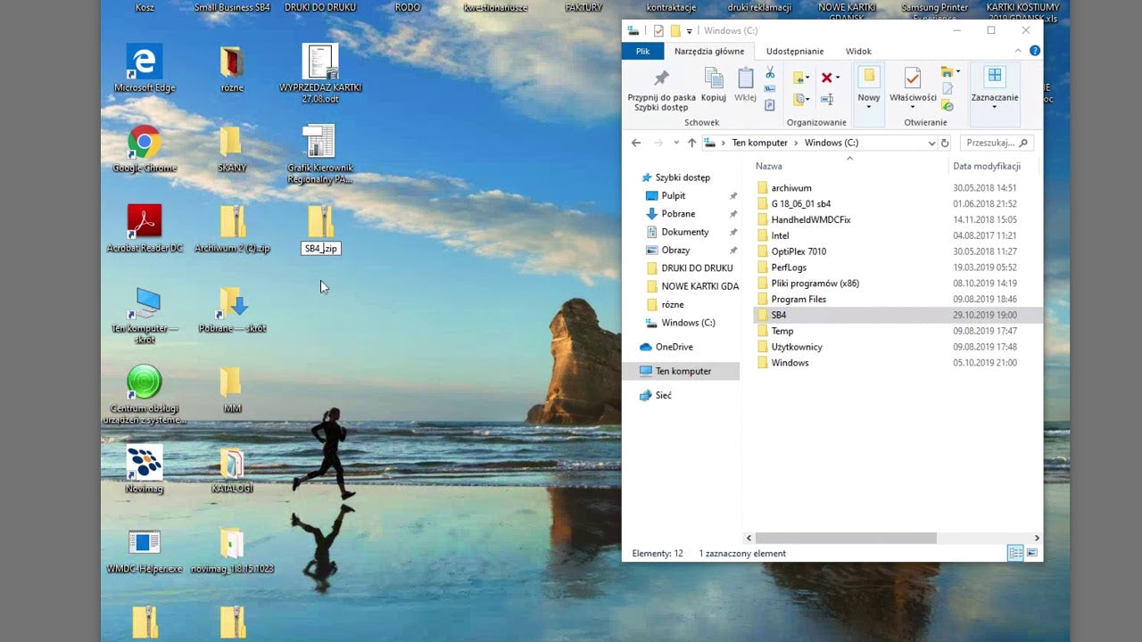Click the scroll right arrow of horizontal scrollbar
This screenshot has width=1142, height=642.
tap(1037, 538)
